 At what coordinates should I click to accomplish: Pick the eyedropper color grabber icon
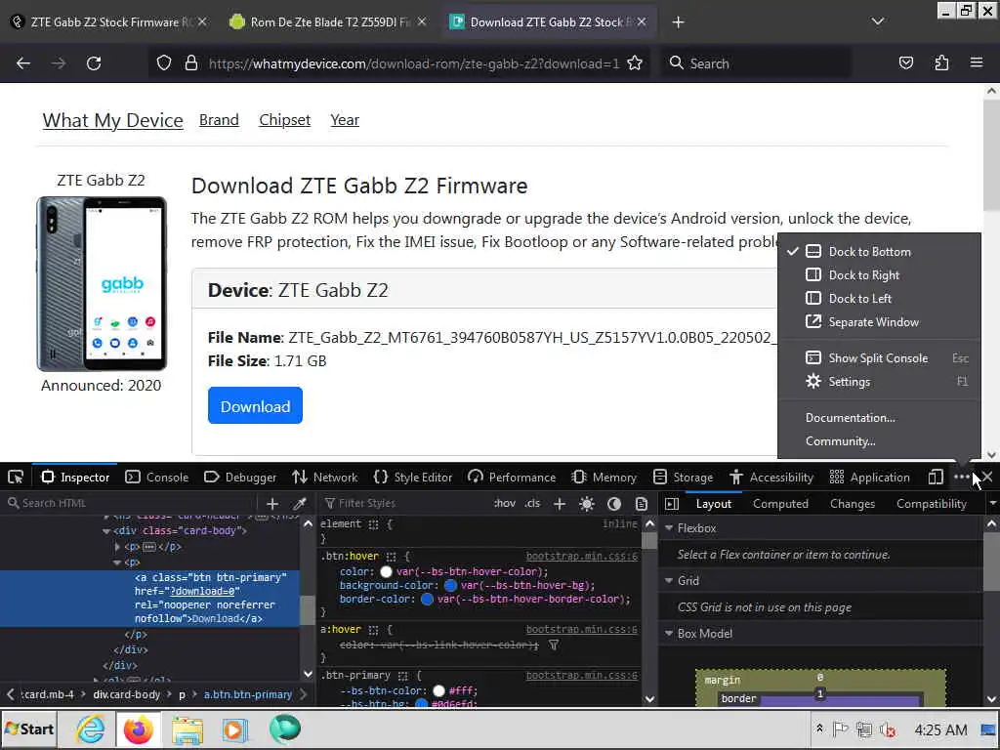tap(299, 503)
